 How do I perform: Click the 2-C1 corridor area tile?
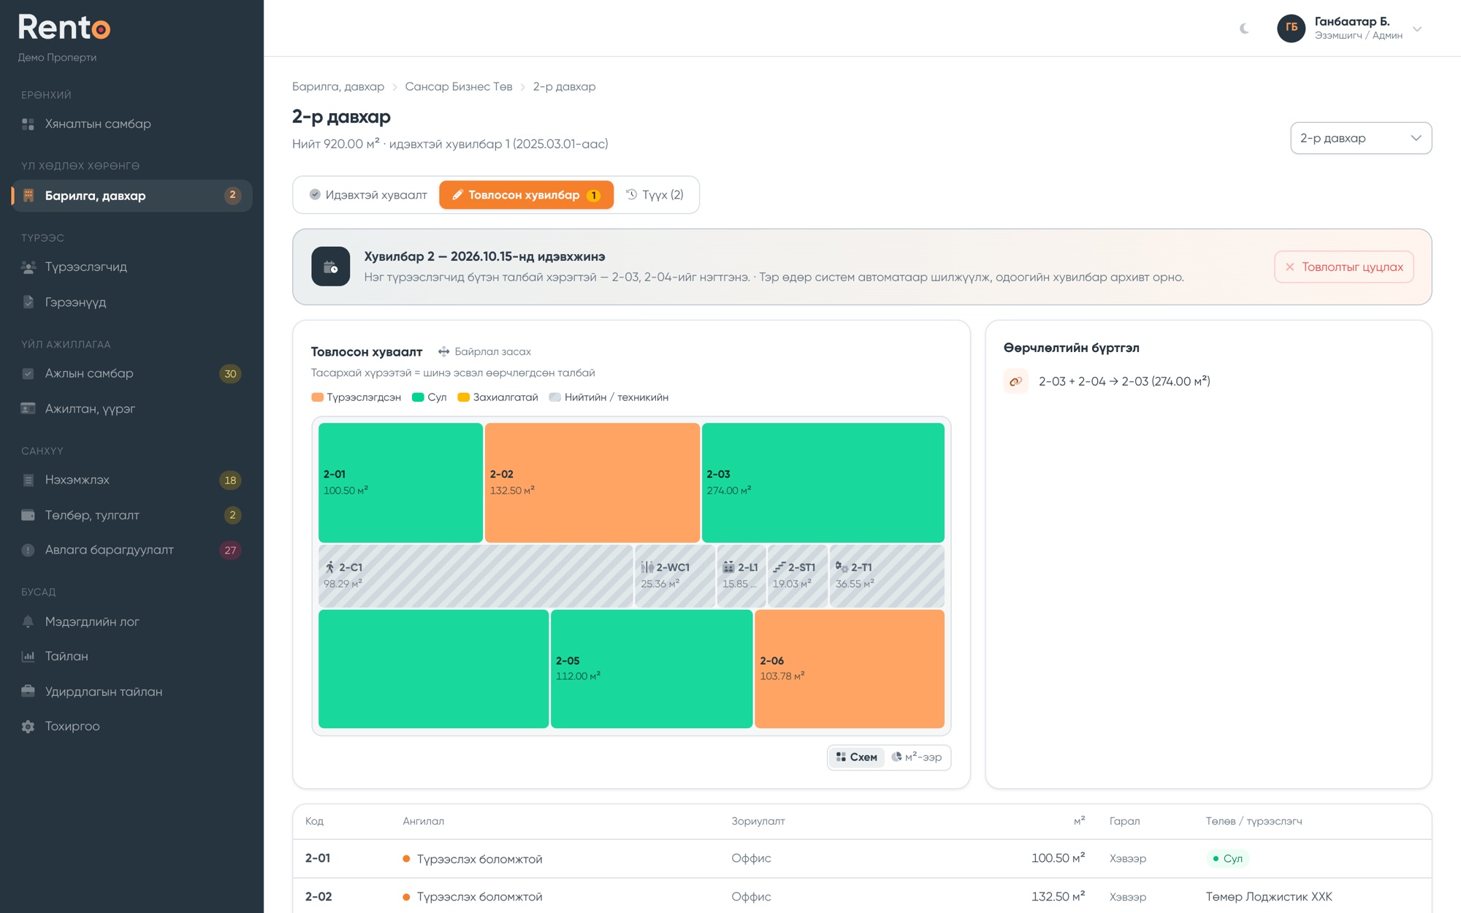coord(476,576)
